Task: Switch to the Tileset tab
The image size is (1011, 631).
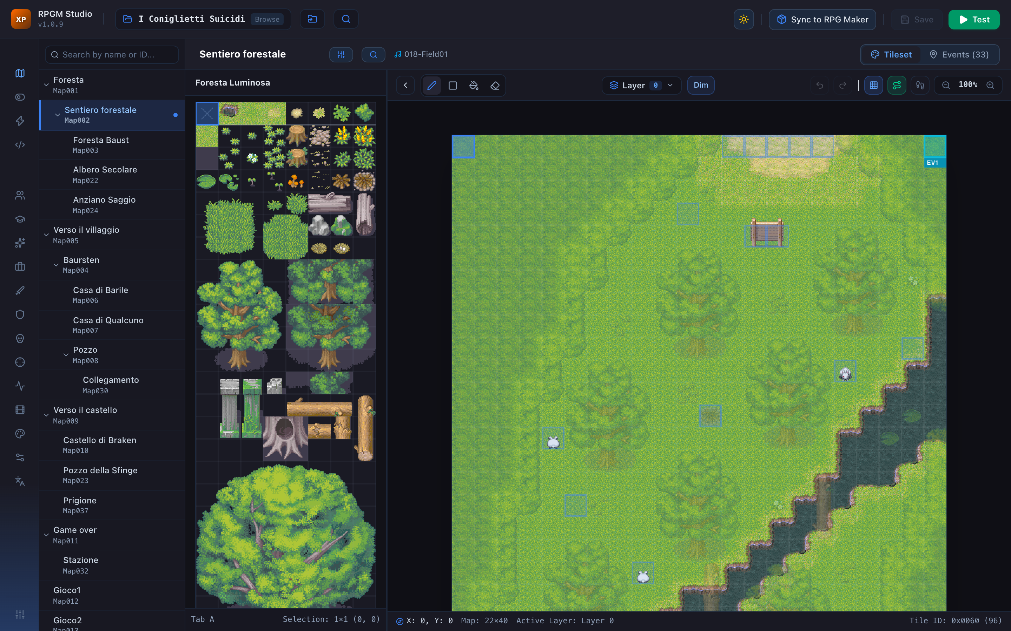Action: pos(891,55)
